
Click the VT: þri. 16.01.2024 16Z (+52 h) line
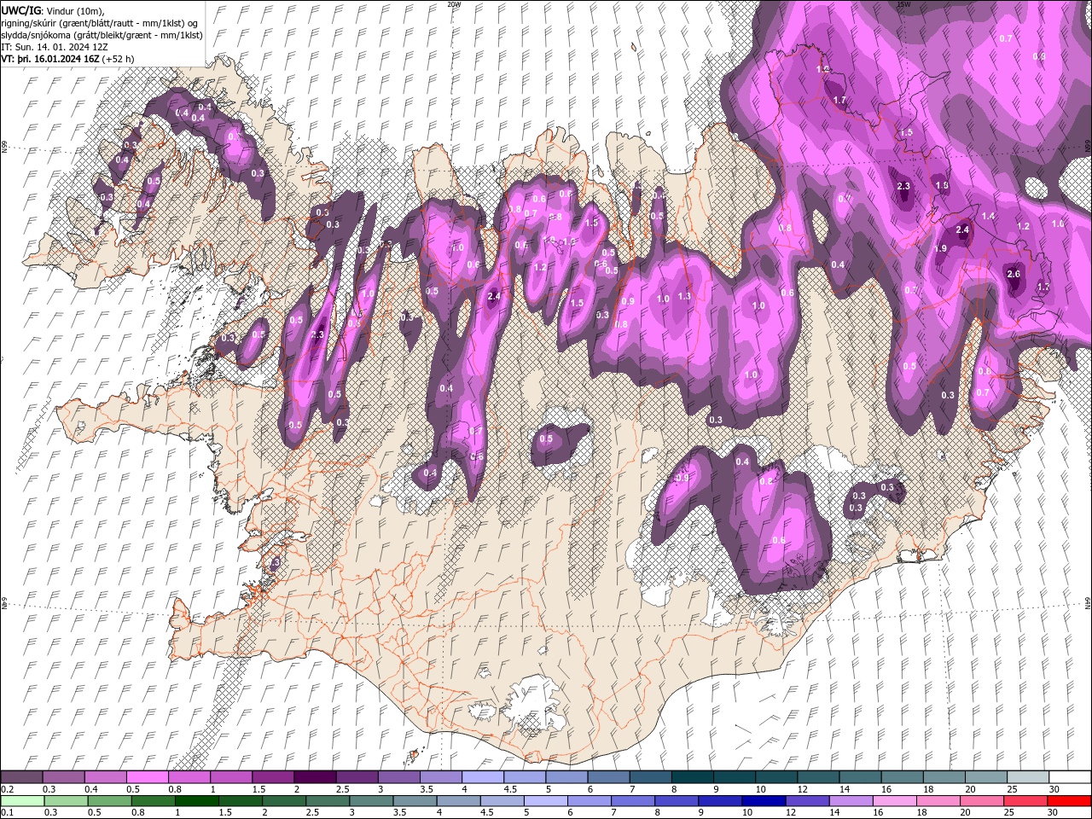(x=67, y=58)
